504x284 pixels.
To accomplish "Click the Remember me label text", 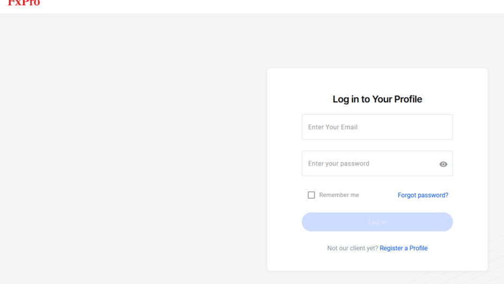I will 339,195.
